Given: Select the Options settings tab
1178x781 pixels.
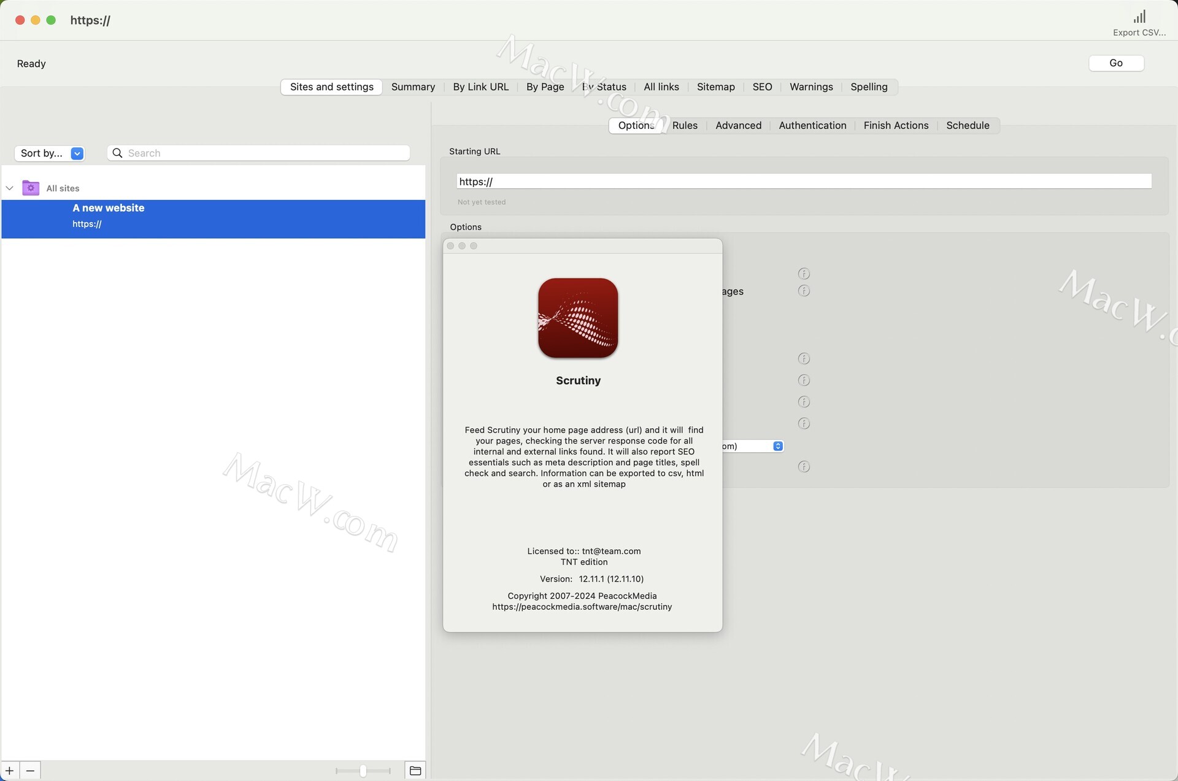Looking at the screenshot, I should (636, 126).
